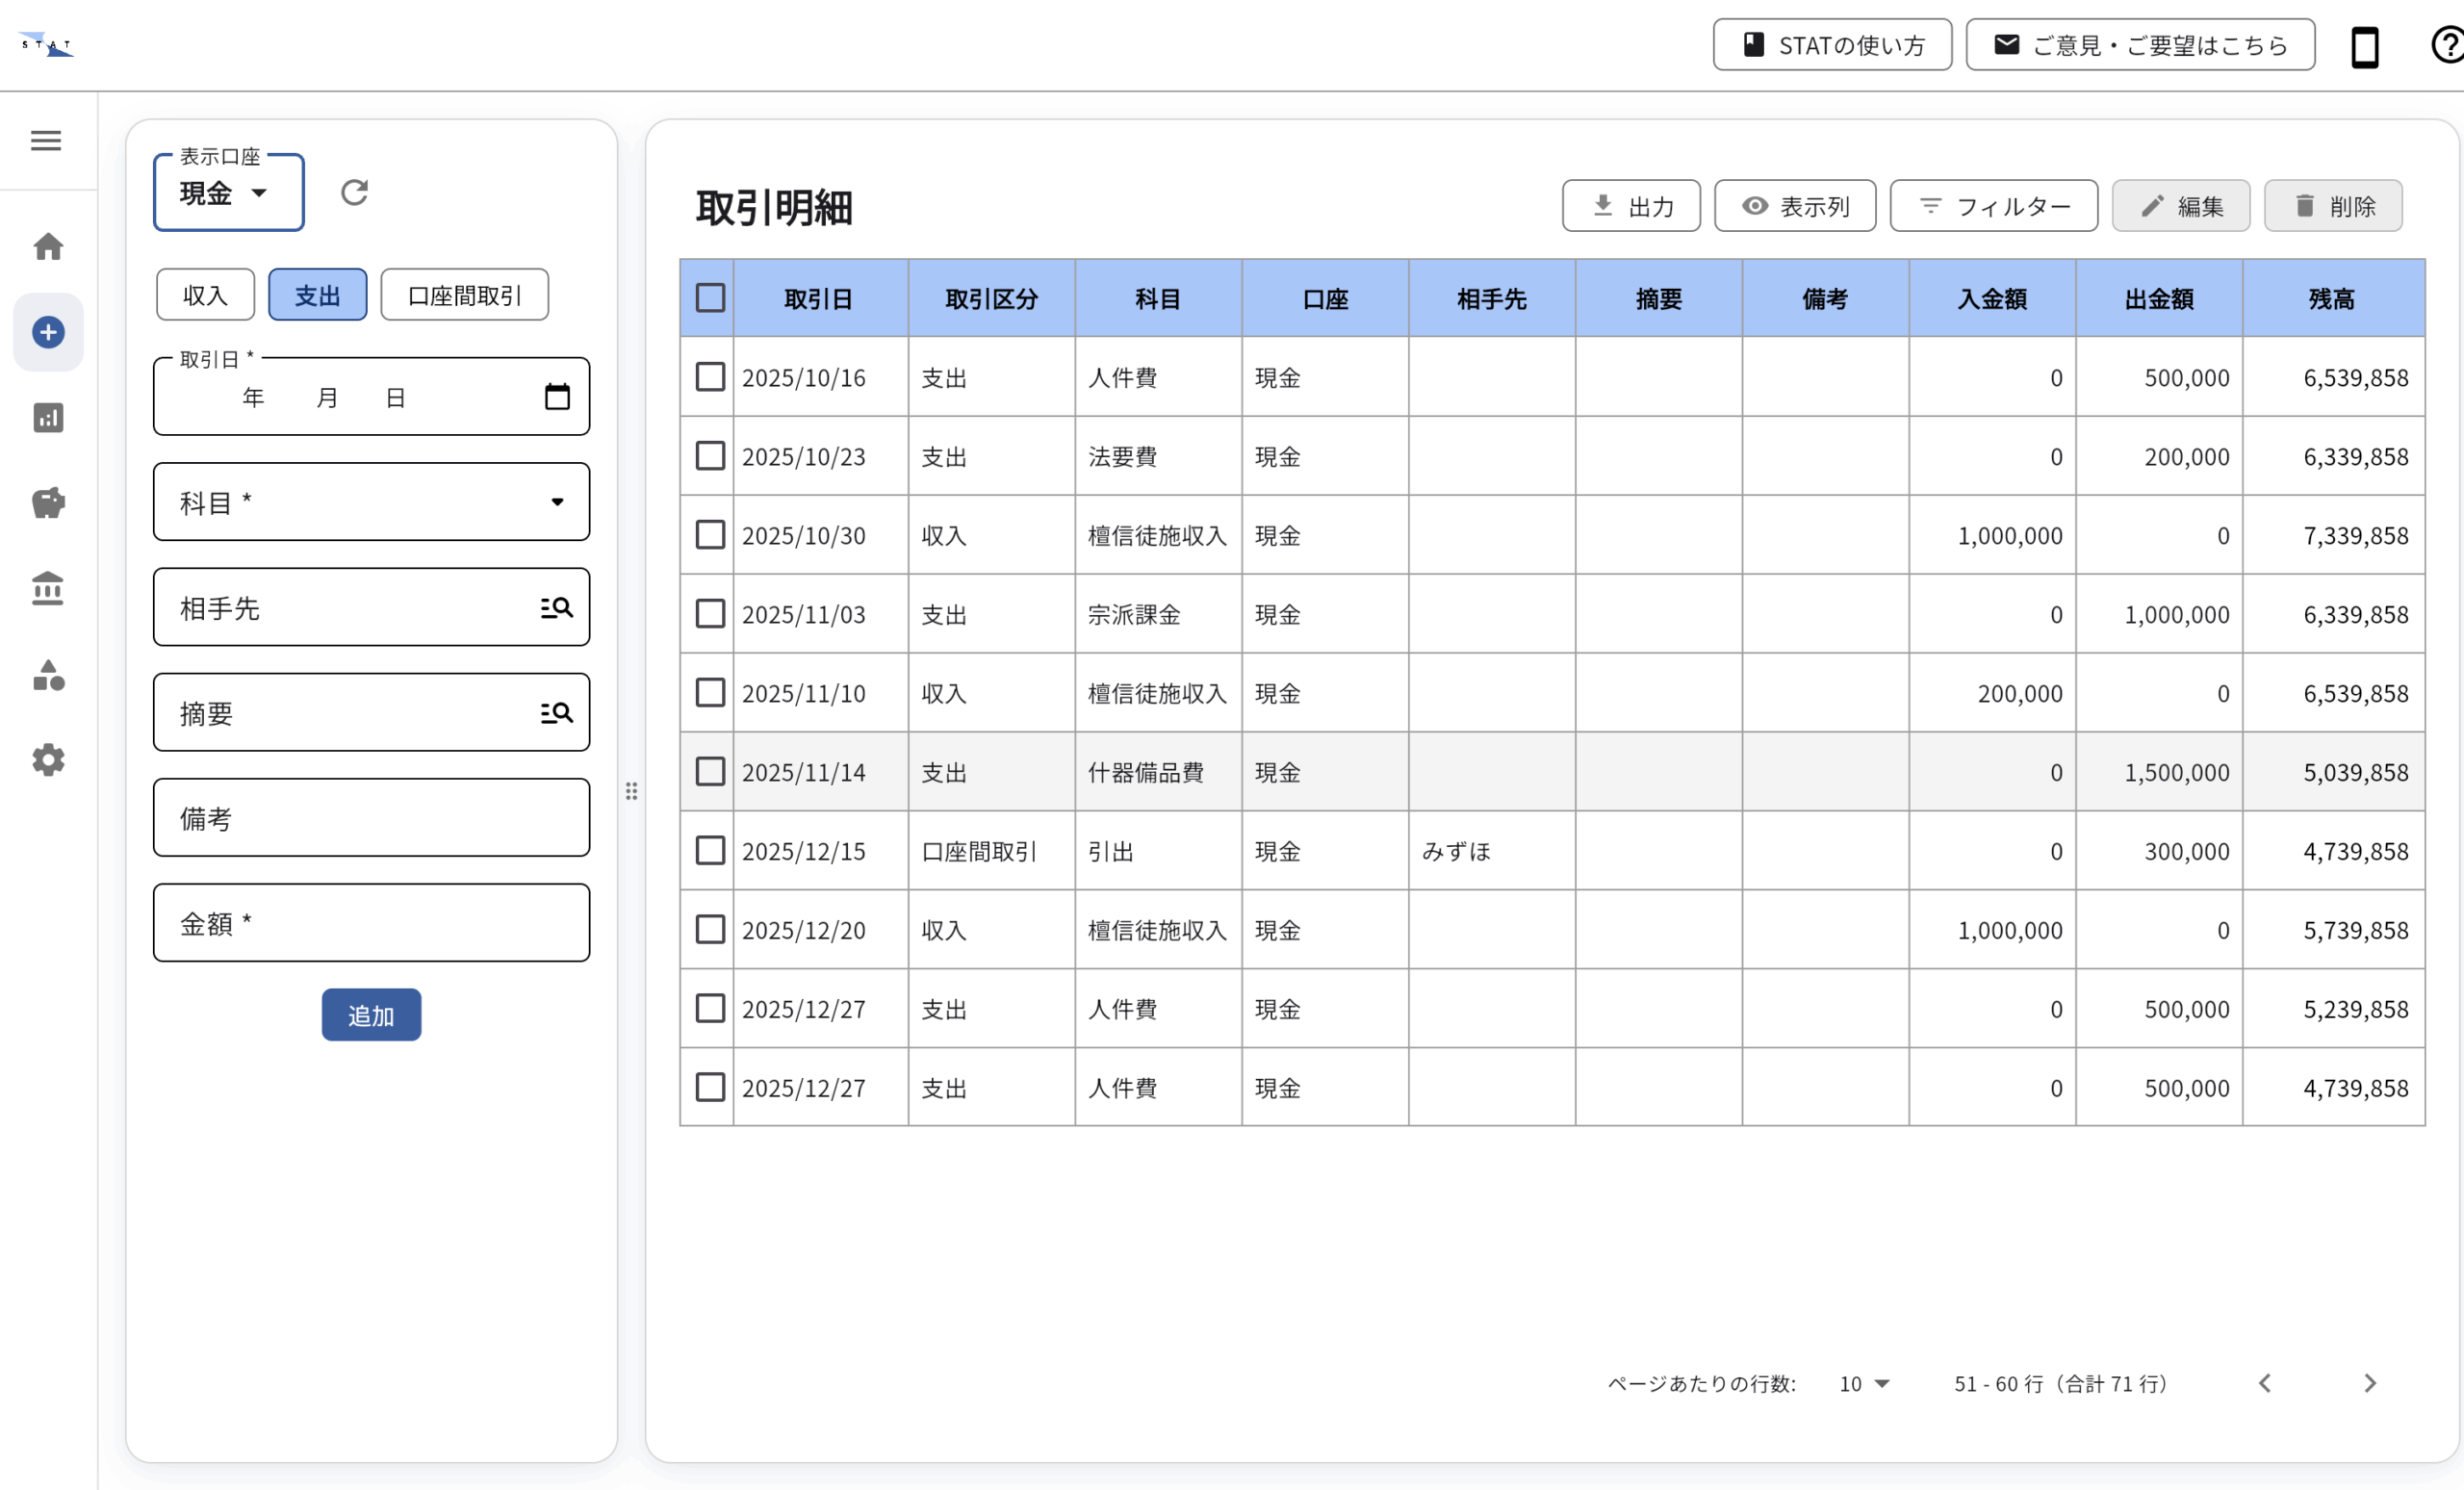The height and width of the screenshot is (1490, 2464).
Task: Toggle the select-all checkbox in table header
Action: pyautogui.click(x=709, y=298)
